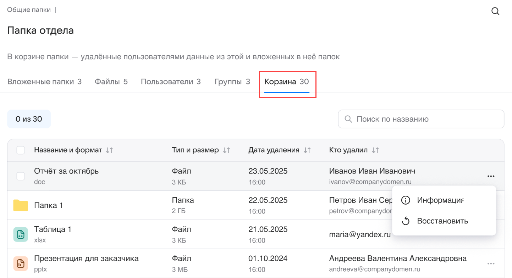The image size is (512, 278).
Task: Open the Файлы tab
Action: [111, 82]
